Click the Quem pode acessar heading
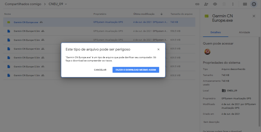The height and width of the screenshot is (132, 261). (x=218, y=44)
